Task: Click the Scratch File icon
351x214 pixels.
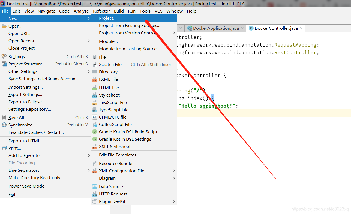Action: pyautogui.click(x=95, y=64)
